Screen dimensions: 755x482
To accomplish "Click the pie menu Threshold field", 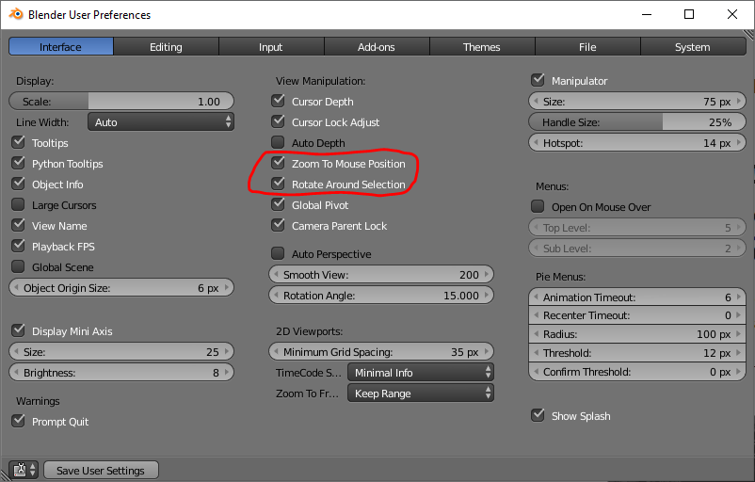I will 637,352.
